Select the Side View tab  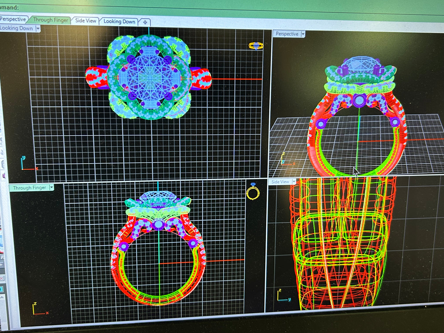(85, 21)
